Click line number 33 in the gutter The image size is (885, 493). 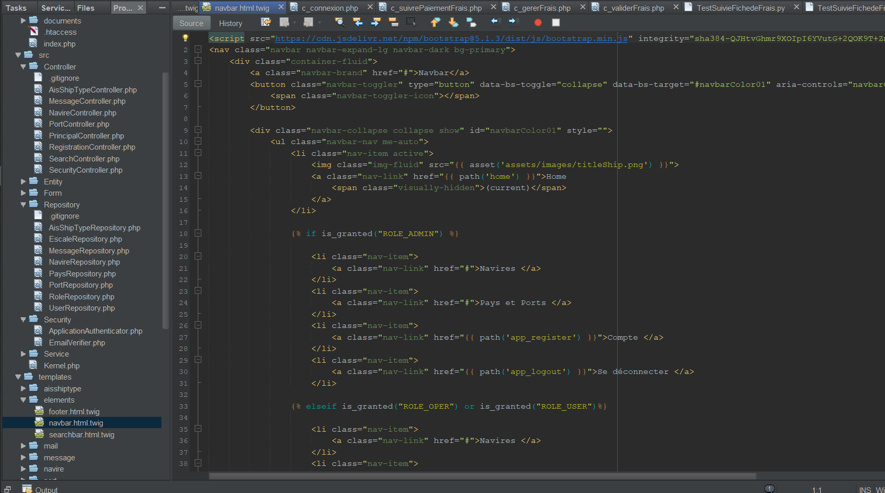click(183, 406)
